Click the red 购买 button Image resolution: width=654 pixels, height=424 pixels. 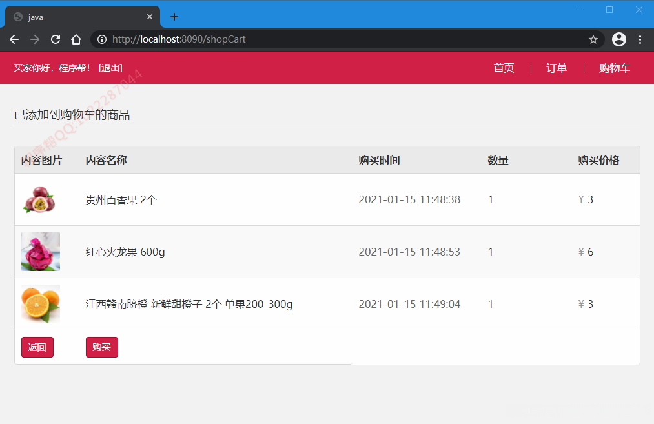click(x=102, y=347)
